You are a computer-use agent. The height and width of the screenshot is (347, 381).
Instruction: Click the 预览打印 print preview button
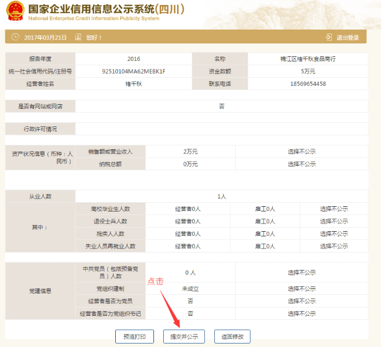pos(134,337)
